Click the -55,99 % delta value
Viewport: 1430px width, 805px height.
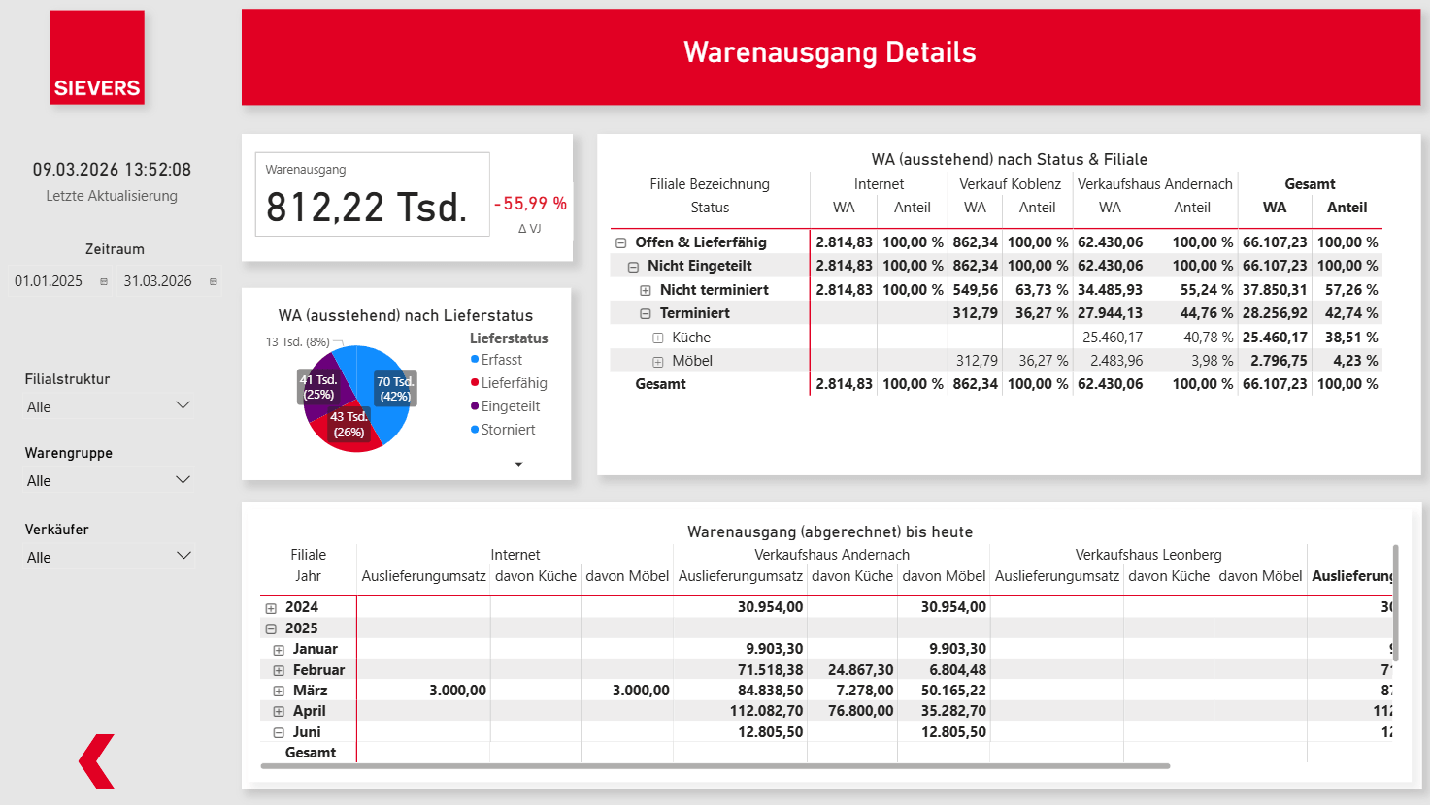pos(530,204)
